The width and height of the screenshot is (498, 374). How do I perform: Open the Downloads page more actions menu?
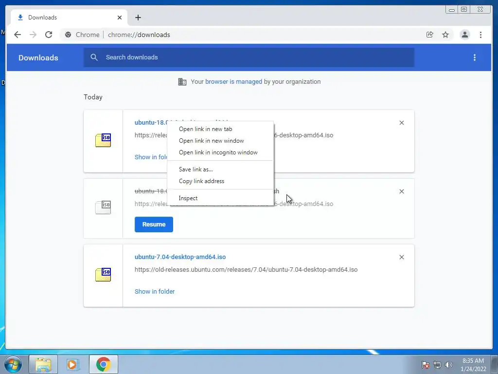(x=475, y=57)
